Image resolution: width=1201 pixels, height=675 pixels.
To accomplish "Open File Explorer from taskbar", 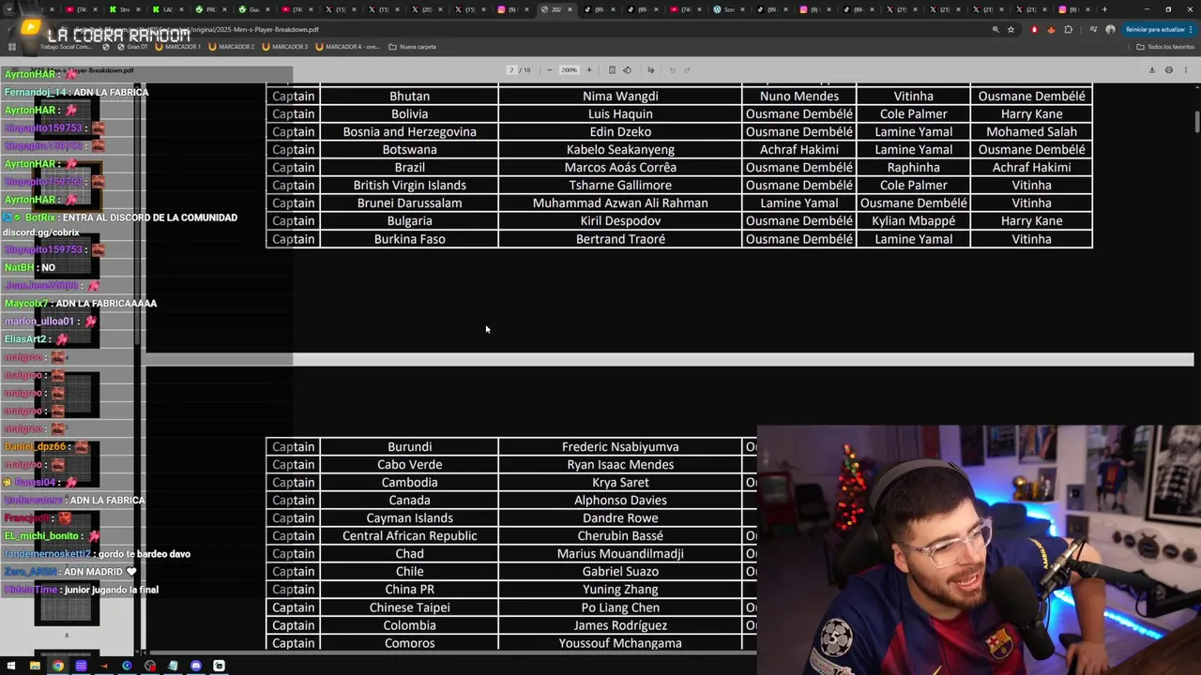I will [x=35, y=666].
